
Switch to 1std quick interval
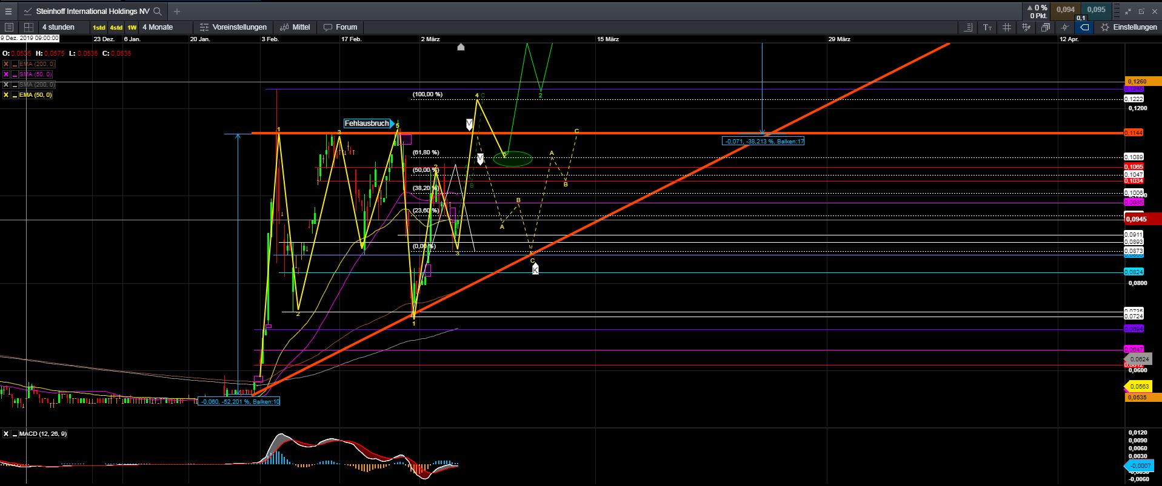tap(98, 27)
